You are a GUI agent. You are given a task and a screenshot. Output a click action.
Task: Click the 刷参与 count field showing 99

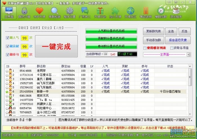24,55
